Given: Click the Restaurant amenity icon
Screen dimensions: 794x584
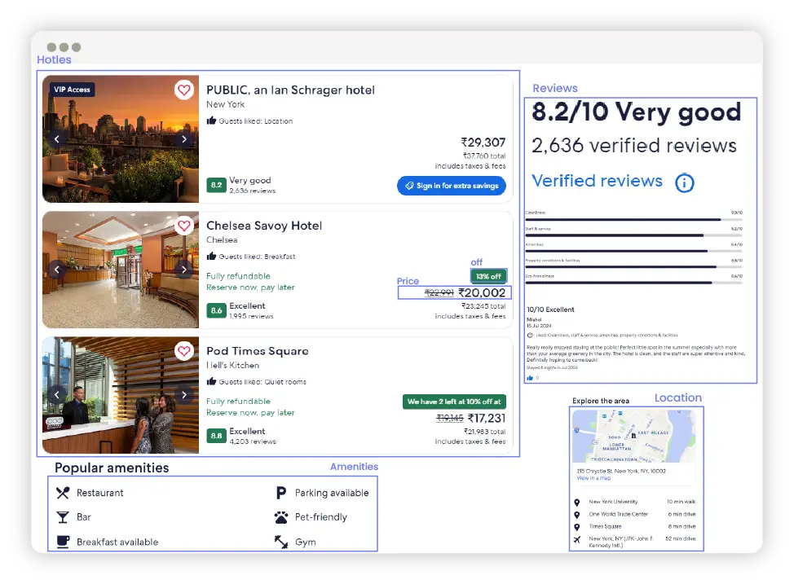Looking at the screenshot, I should [63, 493].
